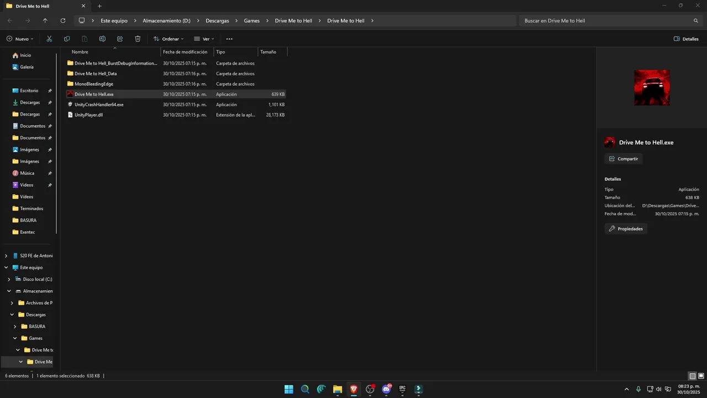Viewport: 707px width, 398px height.
Task: Click the magnifier icon in search box
Action: (696, 20)
